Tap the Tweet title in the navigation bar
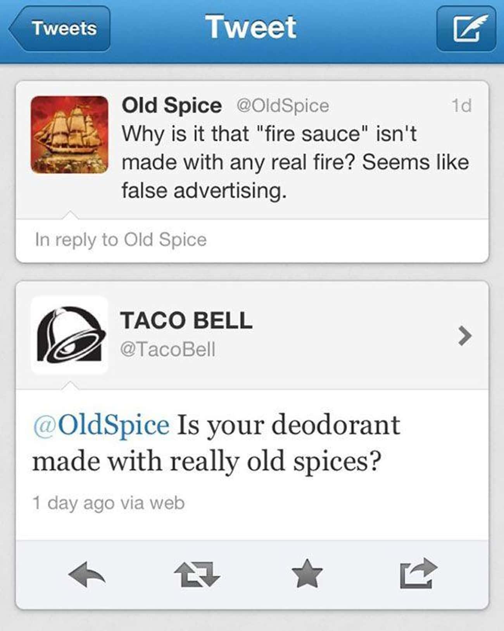Viewport: 504px width, 631px height. [251, 27]
